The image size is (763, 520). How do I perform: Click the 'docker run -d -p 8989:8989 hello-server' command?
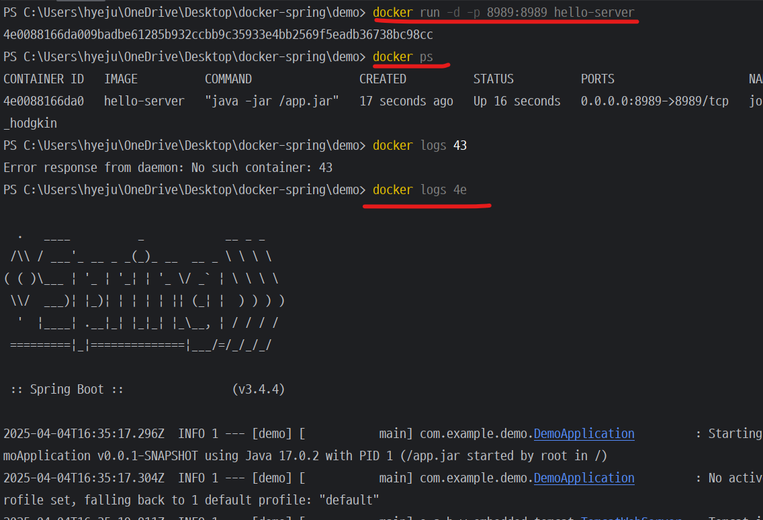click(x=504, y=12)
